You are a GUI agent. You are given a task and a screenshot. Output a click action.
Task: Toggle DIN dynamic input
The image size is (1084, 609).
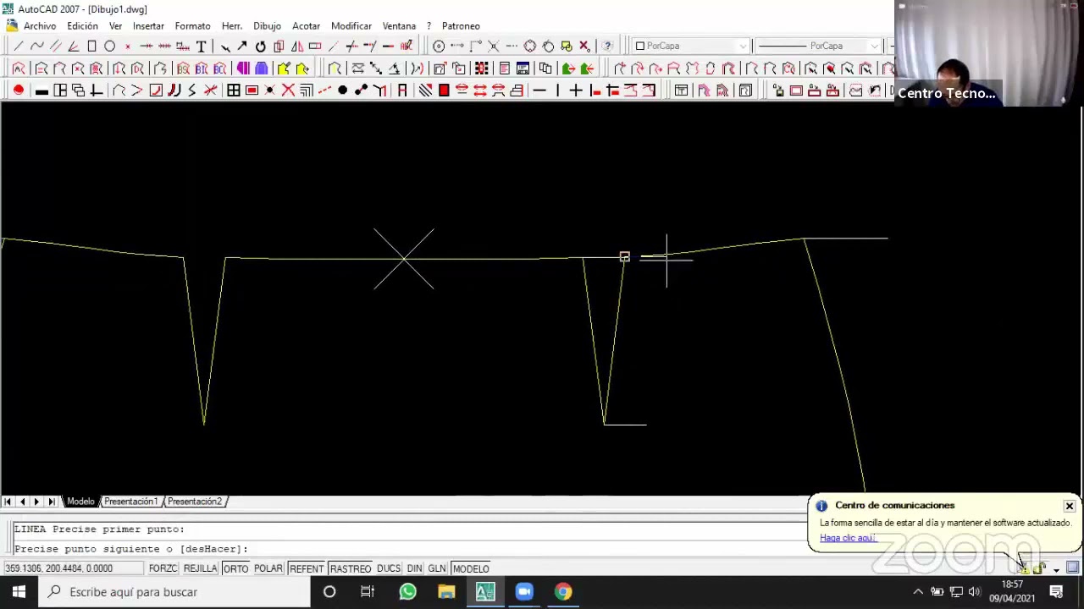click(x=414, y=568)
